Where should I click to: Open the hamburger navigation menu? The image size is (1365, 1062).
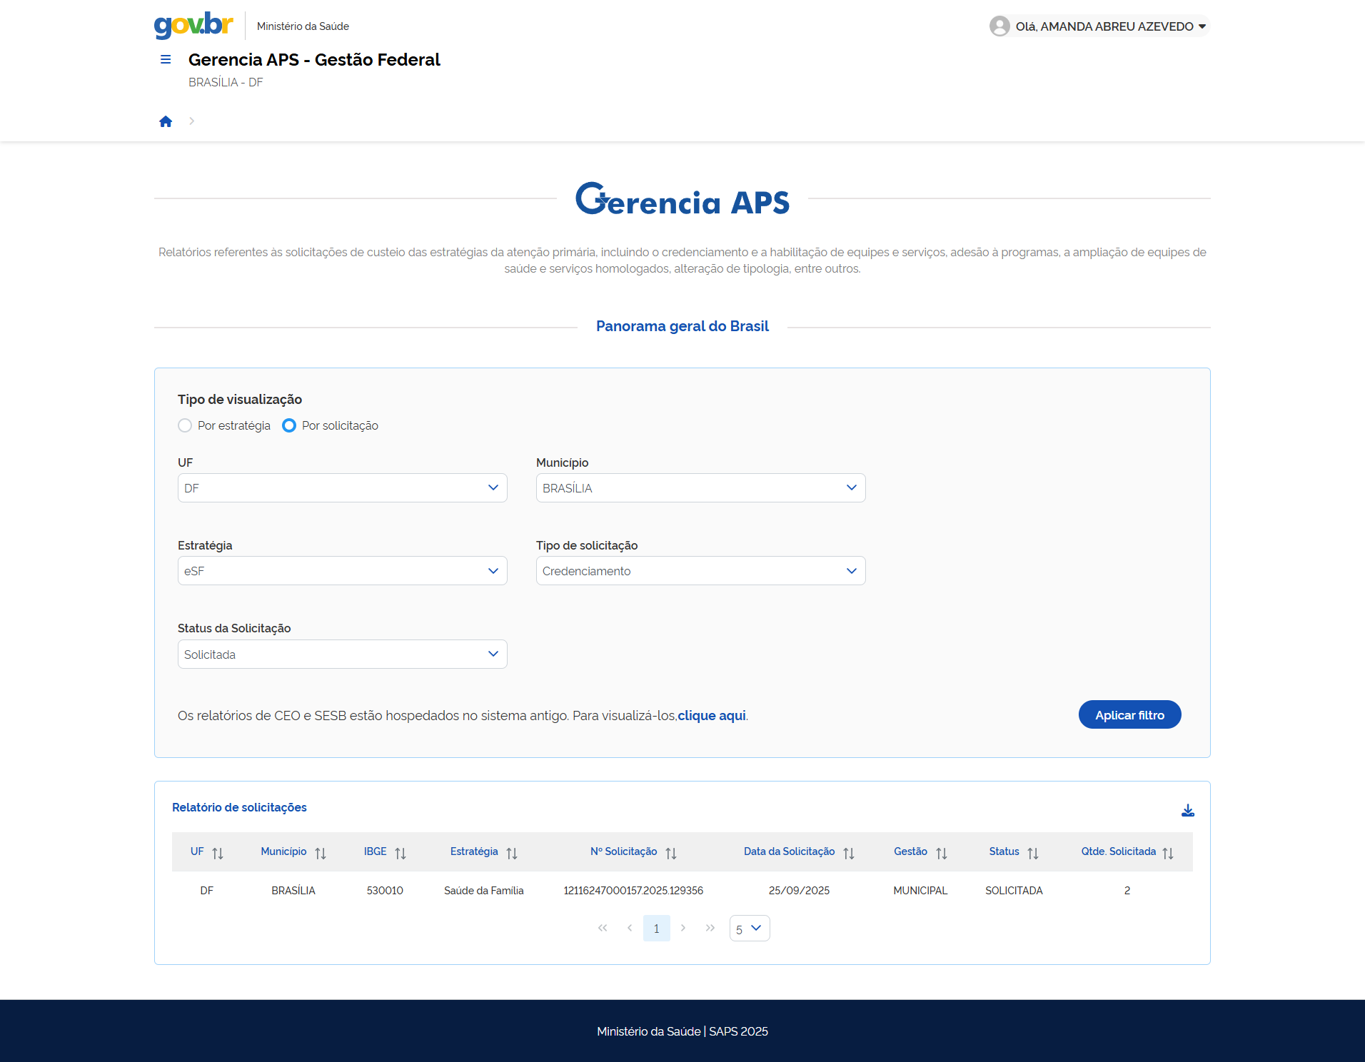click(x=166, y=60)
